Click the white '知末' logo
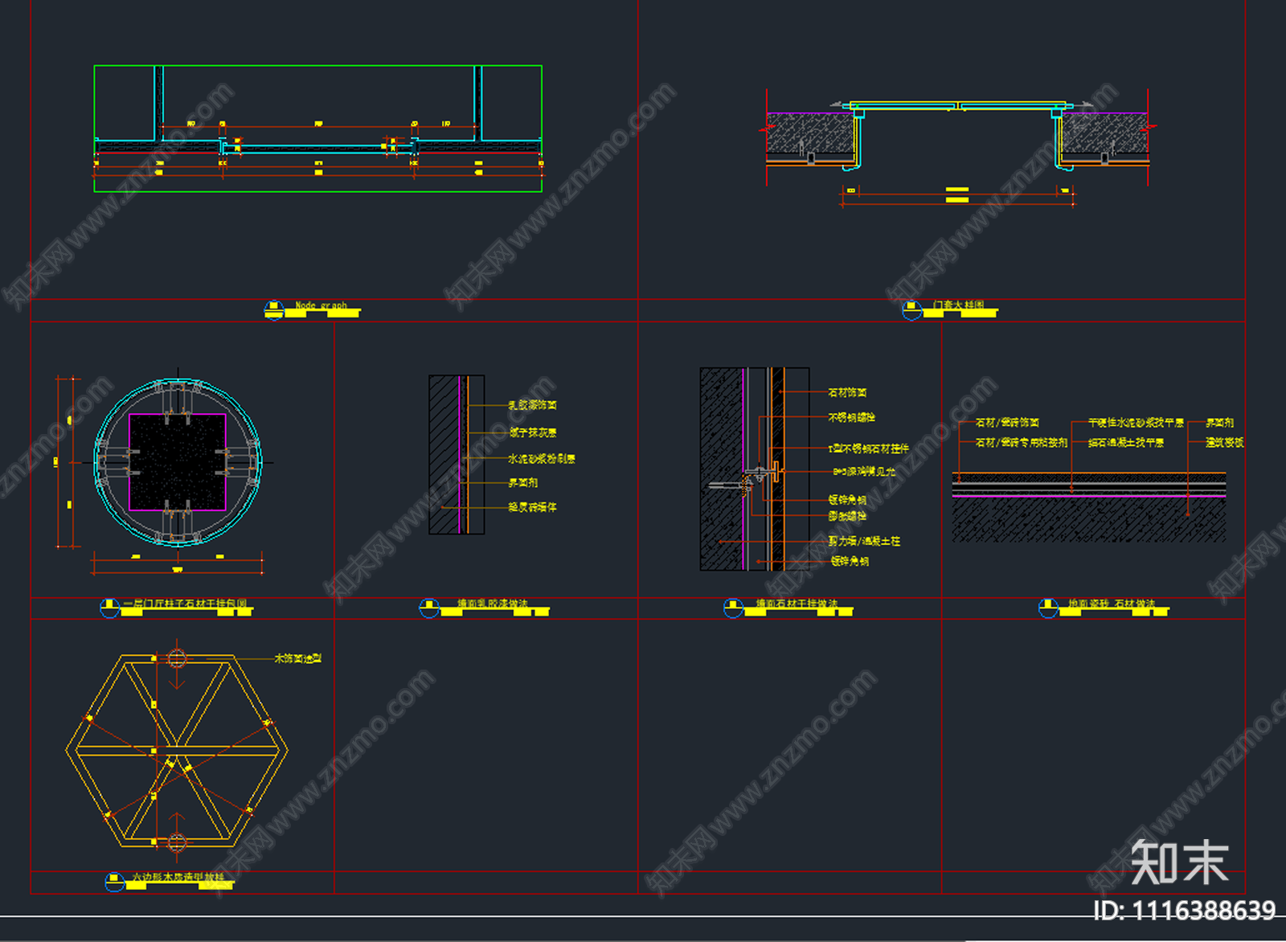1286x942 pixels. pyautogui.click(x=1179, y=862)
